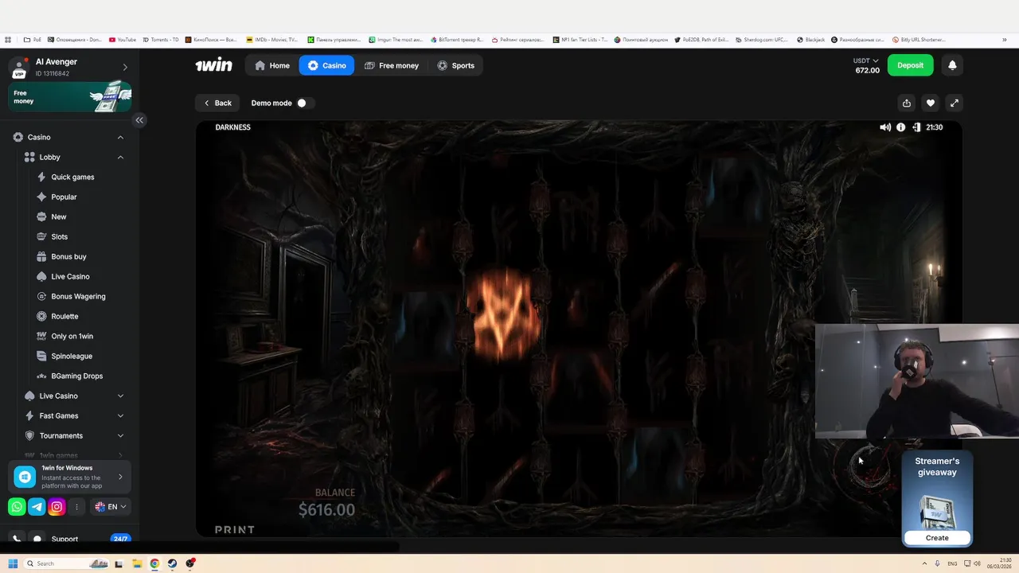Collapse the sidebar with double-chevron icon
The height and width of the screenshot is (573, 1019).
pos(139,120)
